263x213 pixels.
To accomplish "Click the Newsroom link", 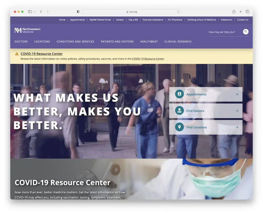I will [227, 20].
